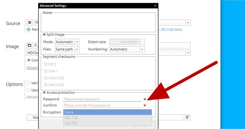The width and height of the screenshot is (245, 129).
Task: Enable the Verify option checkbox
Action: tap(29, 83)
